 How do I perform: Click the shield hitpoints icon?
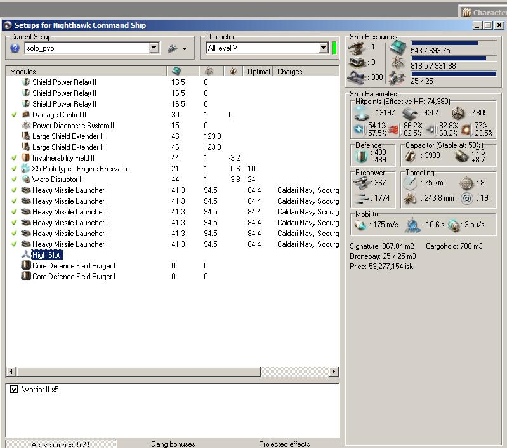[360, 114]
